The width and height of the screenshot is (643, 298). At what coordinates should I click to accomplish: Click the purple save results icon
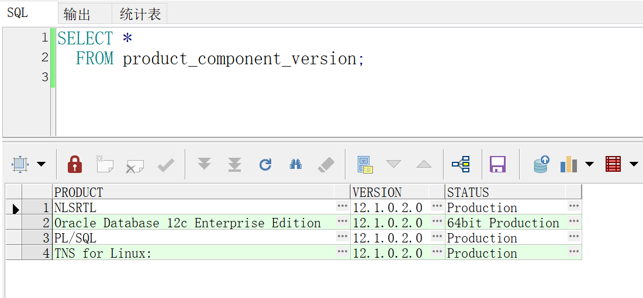(497, 164)
